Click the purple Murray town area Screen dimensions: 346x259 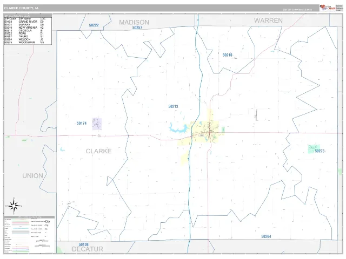[97, 124]
